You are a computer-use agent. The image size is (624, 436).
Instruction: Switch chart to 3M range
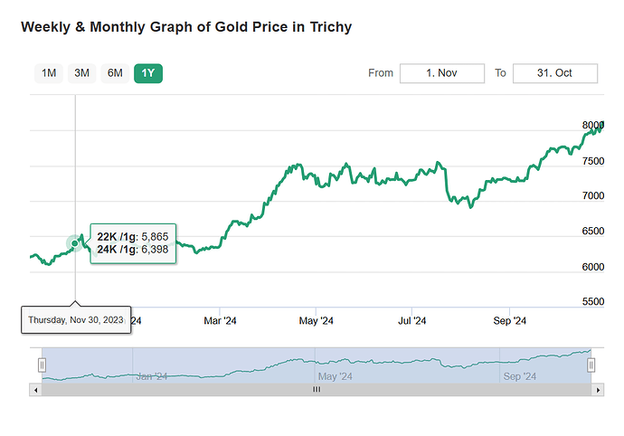coord(81,73)
